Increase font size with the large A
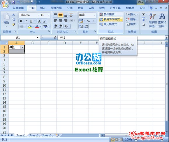 click(x=39, y=21)
